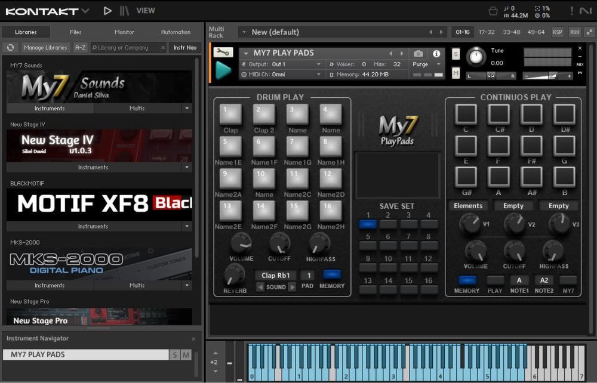Solo in Instrument Navigator row
This screenshot has height=383, width=597.
[175, 355]
